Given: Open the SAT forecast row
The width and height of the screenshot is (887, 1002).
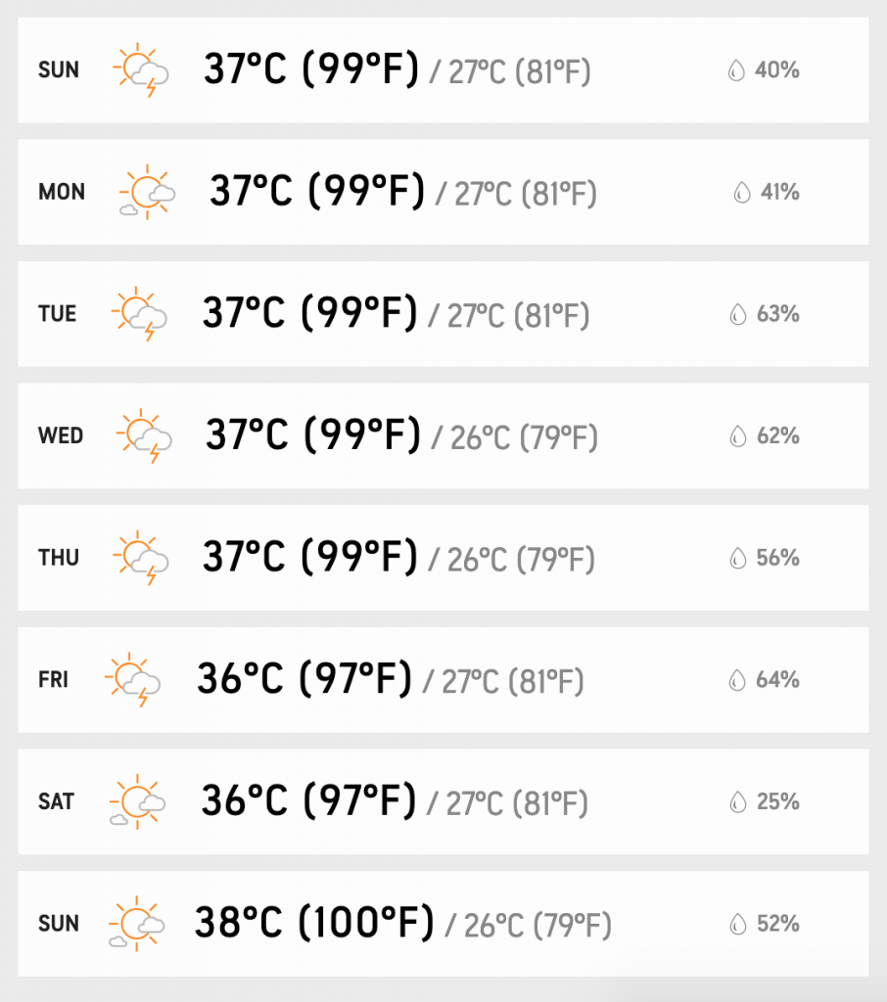Looking at the screenshot, I should [x=443, y=801].
